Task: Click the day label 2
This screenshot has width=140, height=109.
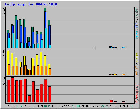Action: click(x=13, y=106)
